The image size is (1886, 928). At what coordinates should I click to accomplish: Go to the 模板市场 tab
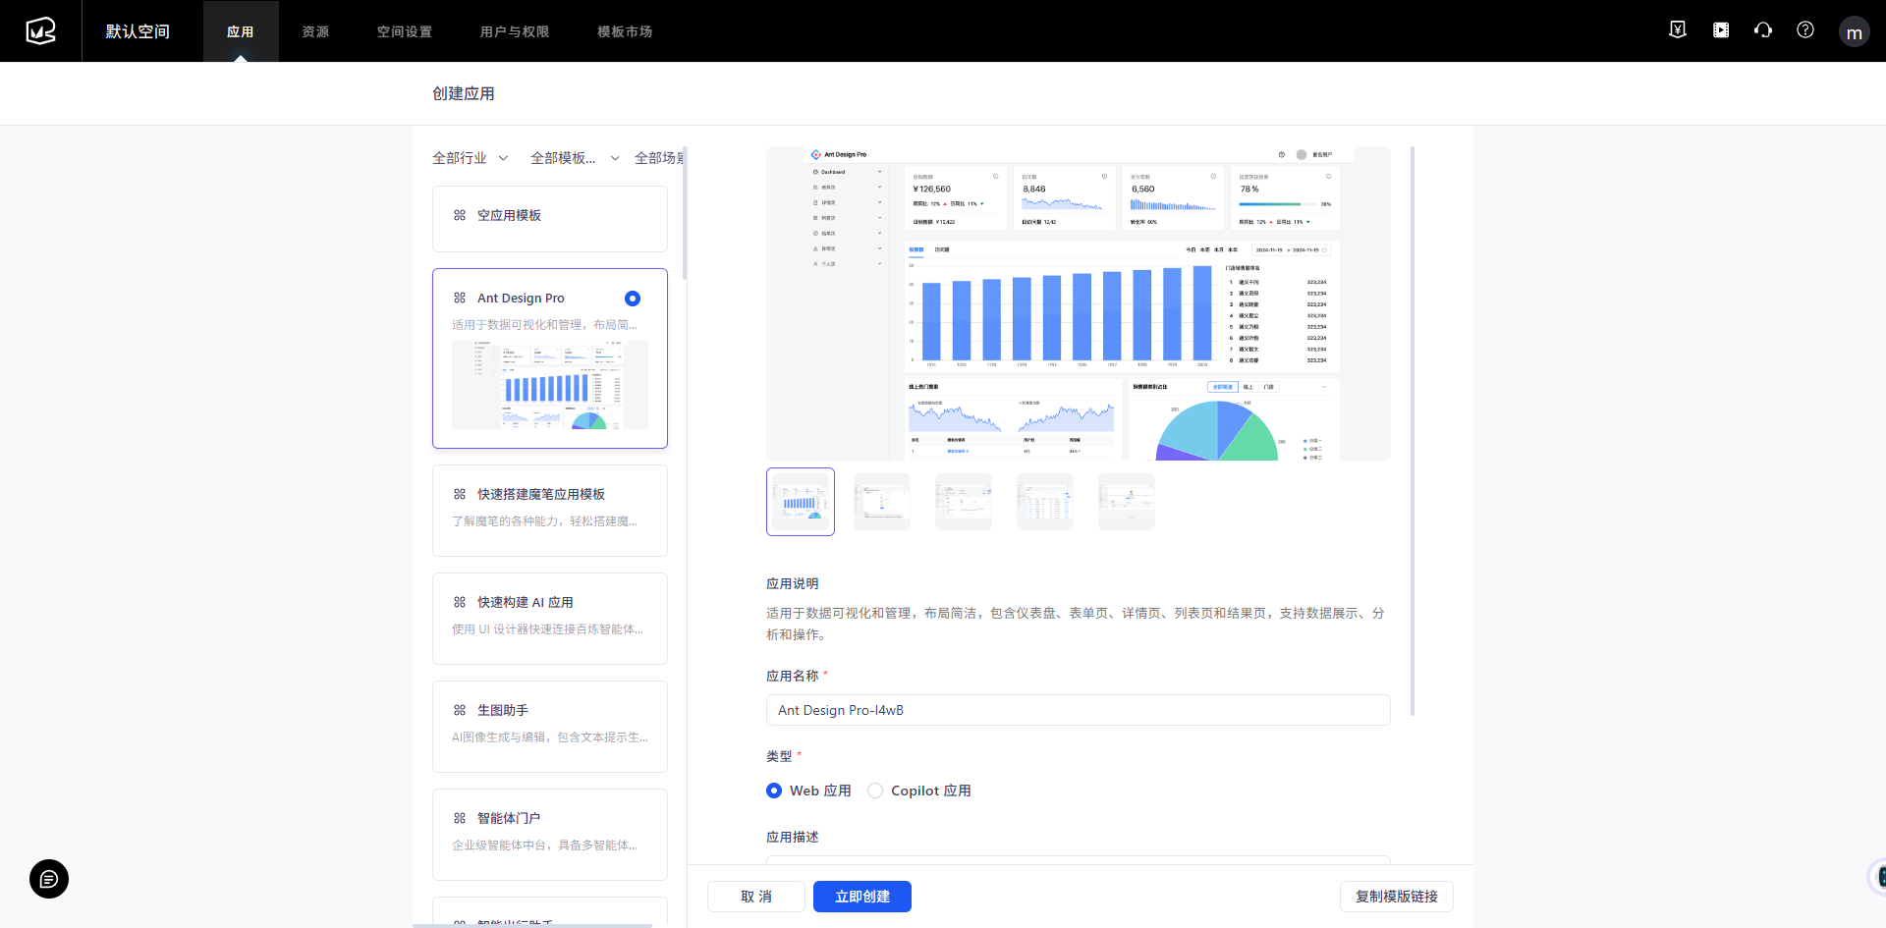pos(625,31)
